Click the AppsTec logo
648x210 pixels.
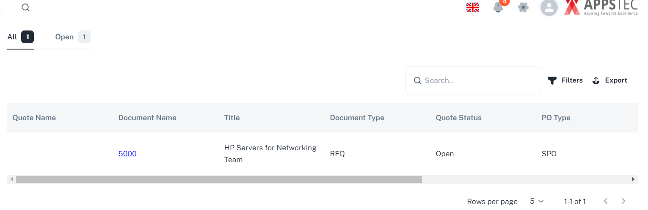(601, 8)
